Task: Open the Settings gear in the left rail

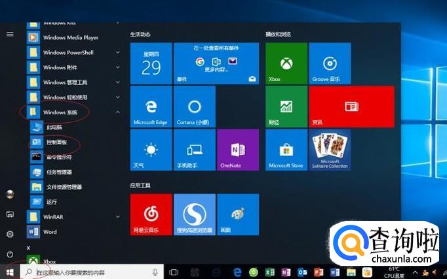Action: click(x=10, y=234)
